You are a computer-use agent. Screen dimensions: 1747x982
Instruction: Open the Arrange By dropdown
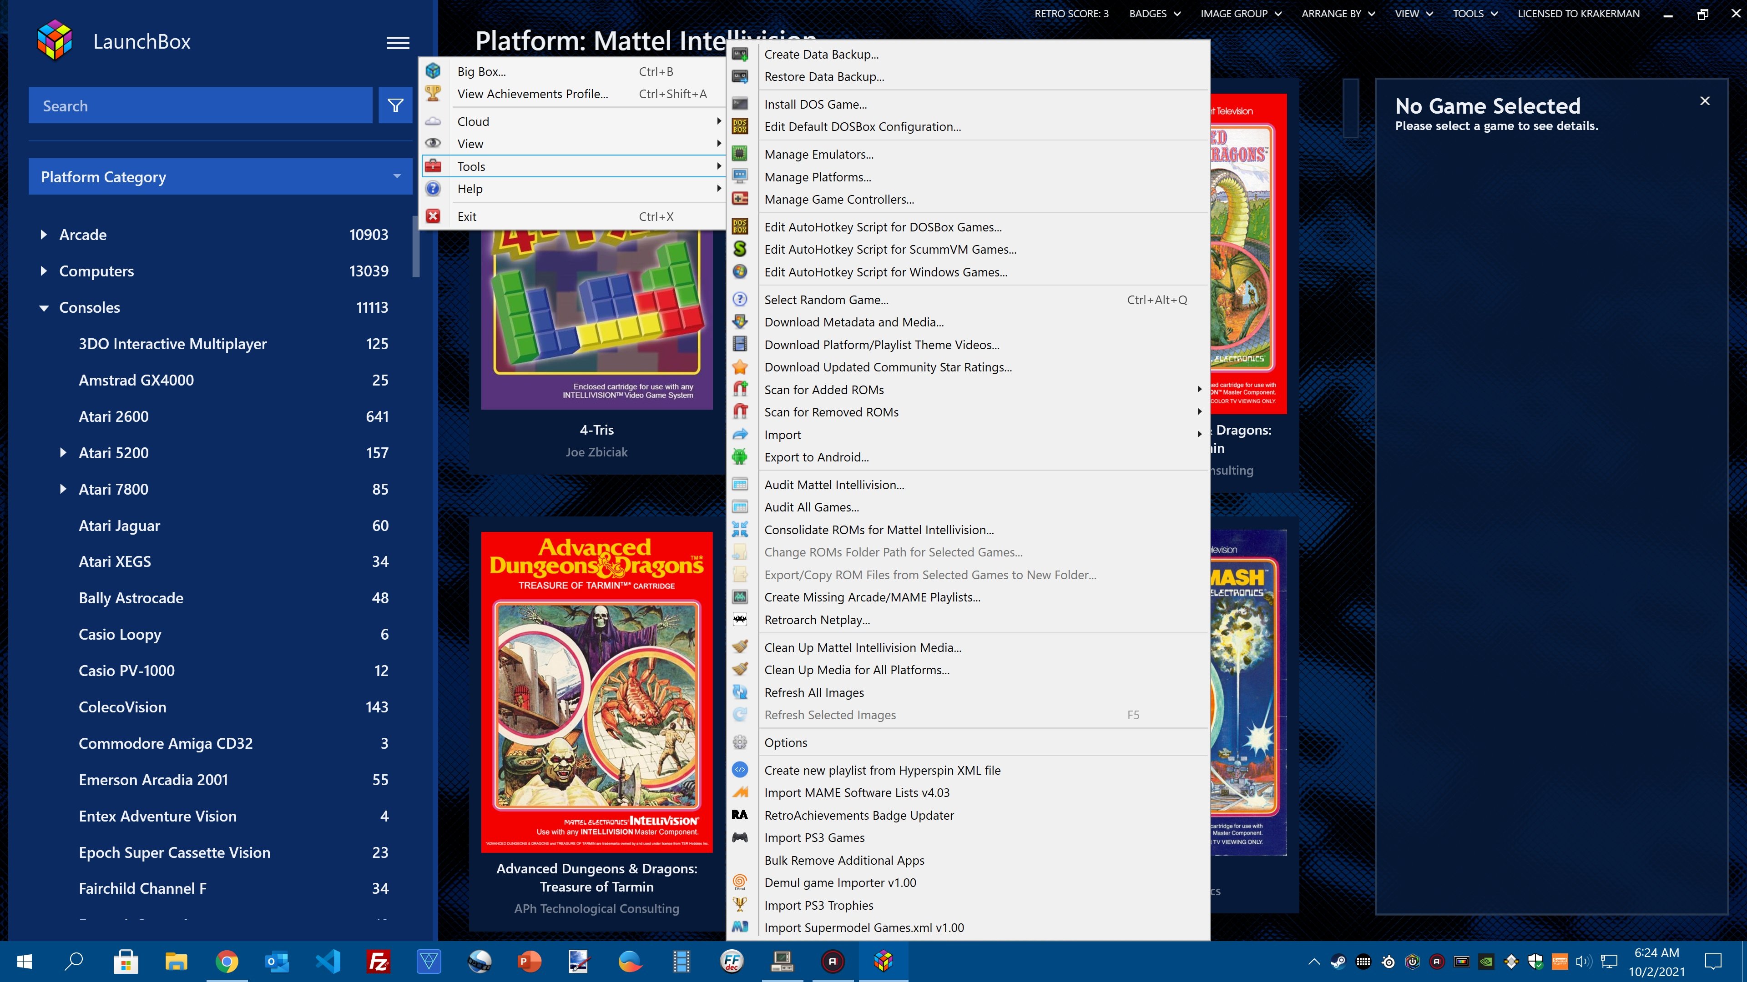[x=1338, y=14]
